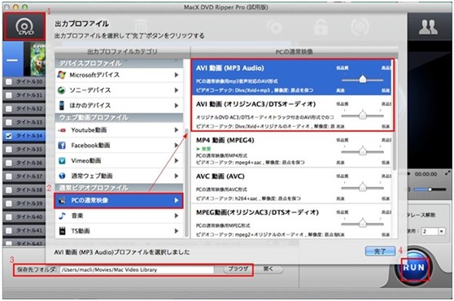Click the Facebook動画 label
The image size is (454, 301).
click(x=90, y=146)
